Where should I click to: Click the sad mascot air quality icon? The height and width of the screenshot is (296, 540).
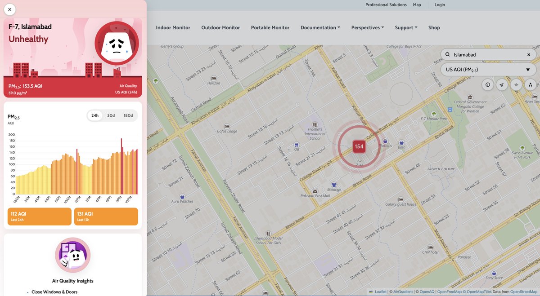[117, 43]
